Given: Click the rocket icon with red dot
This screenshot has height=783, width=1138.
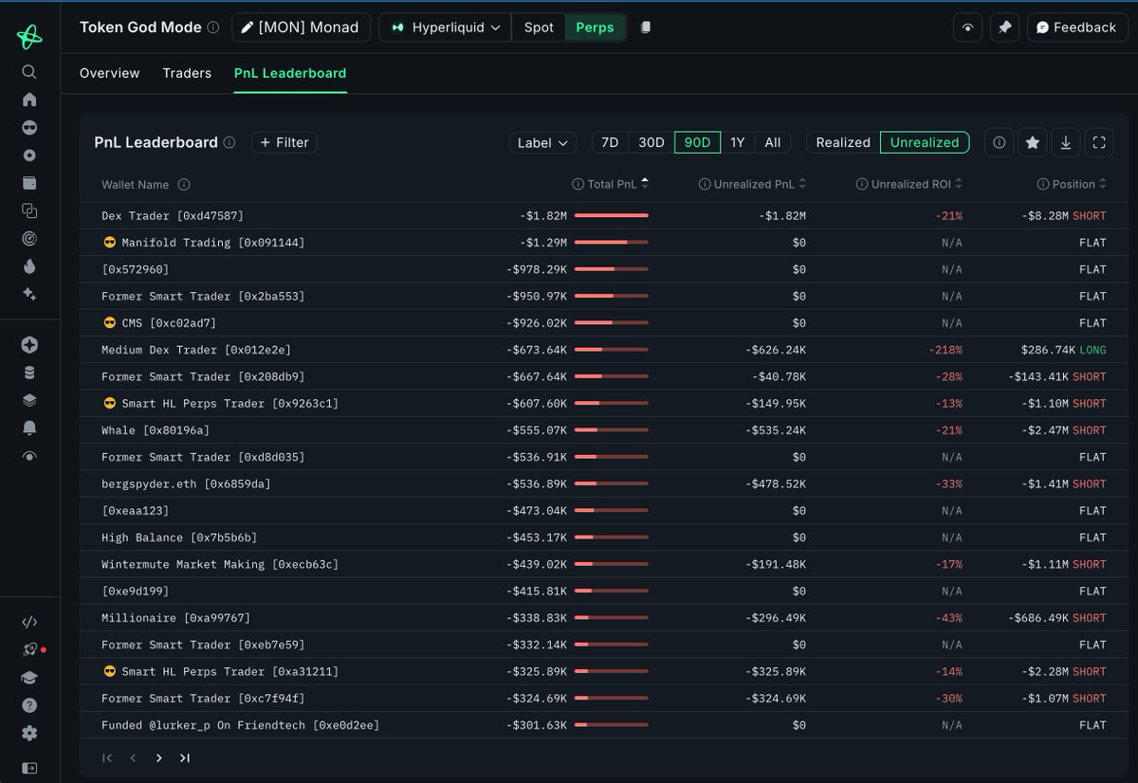Looking at the screenshot, I should pyautogui.click(x=29, y=650).
